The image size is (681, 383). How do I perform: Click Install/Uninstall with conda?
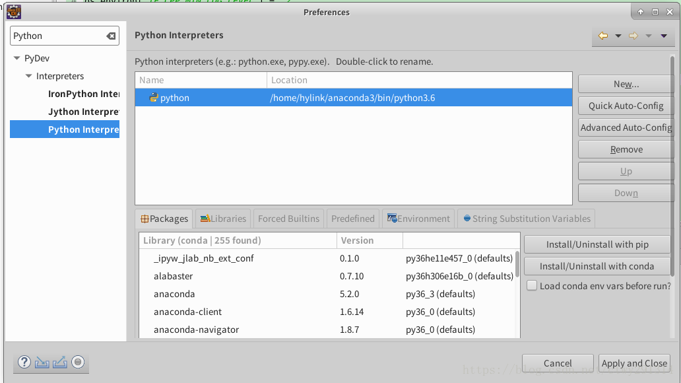pyautogui.click(x=597, y=266)
